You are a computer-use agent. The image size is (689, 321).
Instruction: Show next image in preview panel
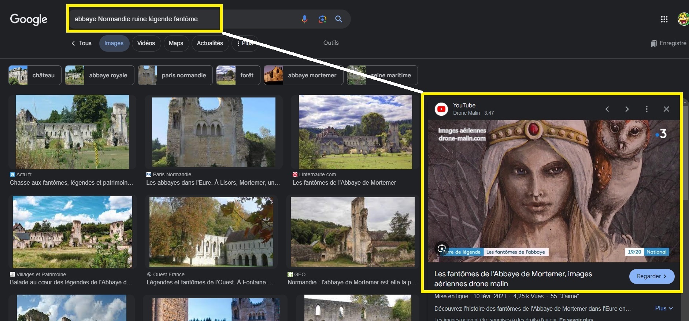coord(627,109)
